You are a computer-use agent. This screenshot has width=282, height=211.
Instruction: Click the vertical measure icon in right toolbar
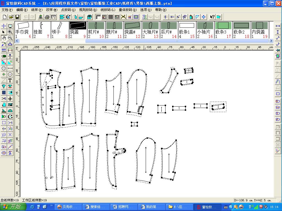point(278,32)
